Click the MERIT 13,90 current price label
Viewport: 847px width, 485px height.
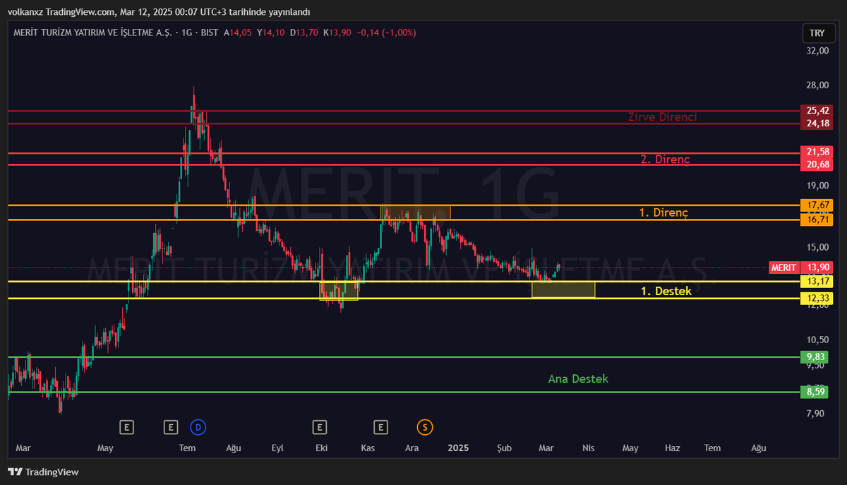801,268
